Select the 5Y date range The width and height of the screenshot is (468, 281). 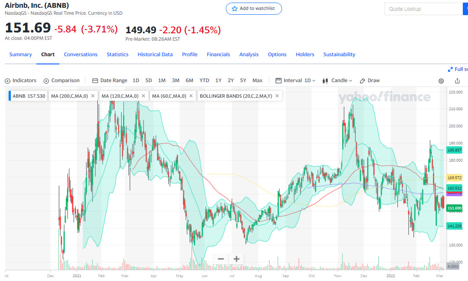click(x=243, y=80)
